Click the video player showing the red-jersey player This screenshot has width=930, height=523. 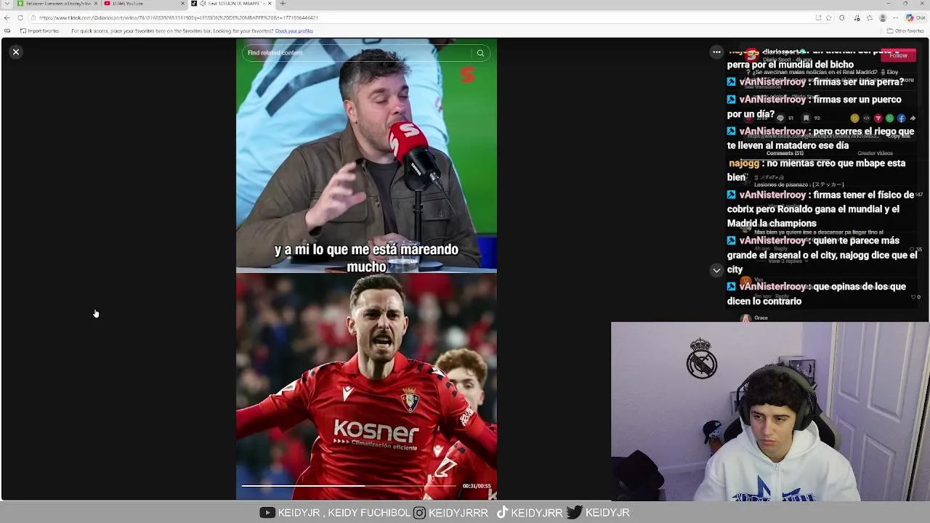[x=366, y=386]
